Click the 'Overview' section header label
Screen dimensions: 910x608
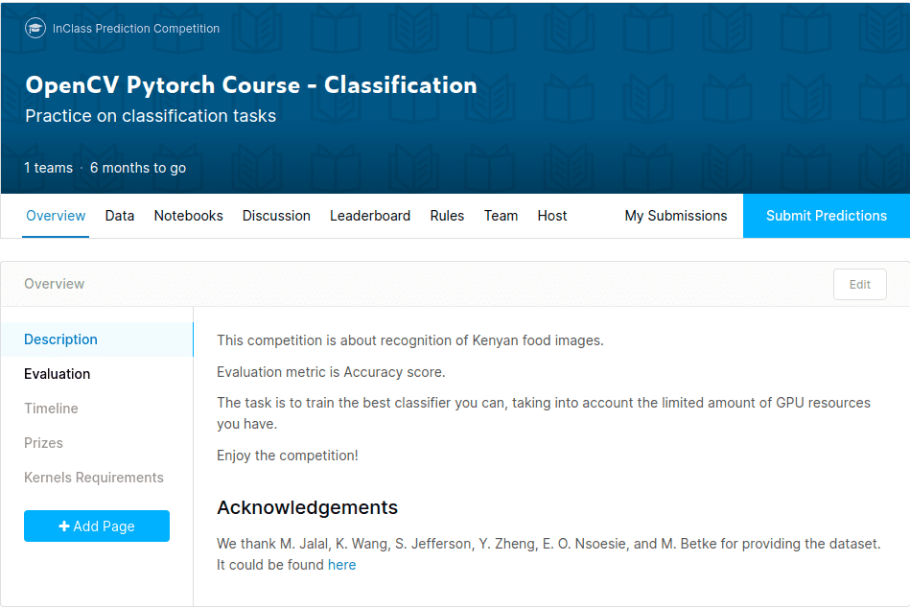point(54,284)
